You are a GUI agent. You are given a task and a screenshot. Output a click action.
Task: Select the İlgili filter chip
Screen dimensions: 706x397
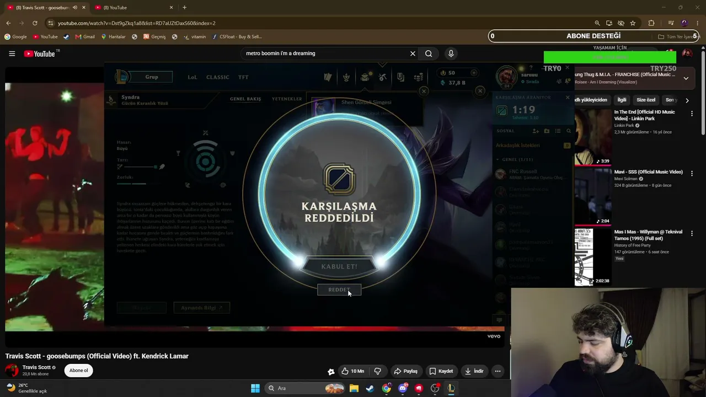[622, 100]
